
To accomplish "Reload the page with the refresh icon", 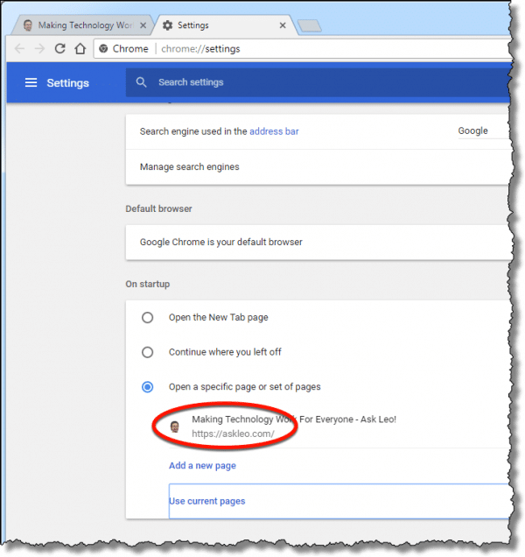I will point(60,48).
